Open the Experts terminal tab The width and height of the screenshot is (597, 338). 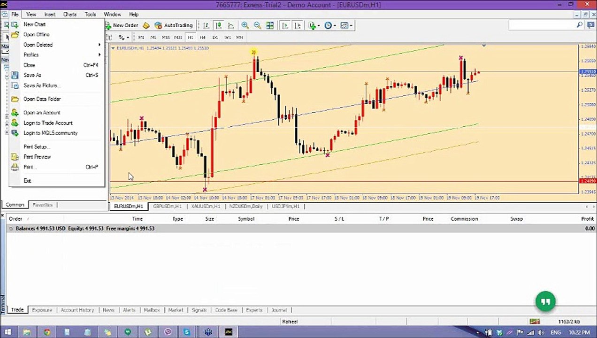point(254,310)
